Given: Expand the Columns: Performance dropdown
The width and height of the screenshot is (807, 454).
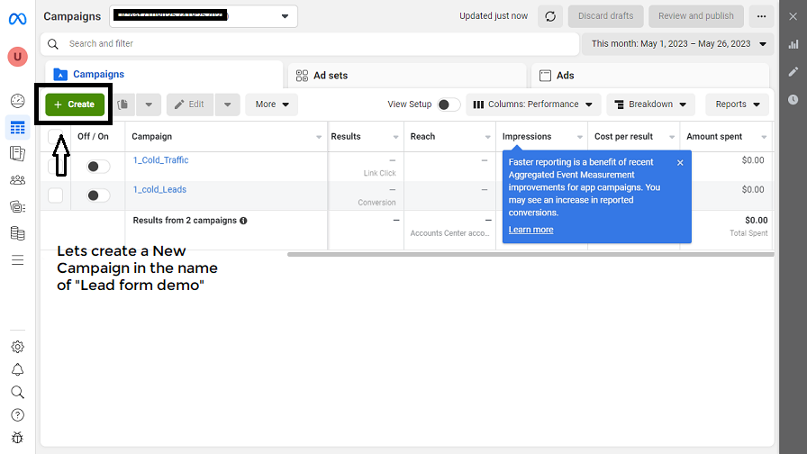Looking at the screenshot, I should point(533,104).
